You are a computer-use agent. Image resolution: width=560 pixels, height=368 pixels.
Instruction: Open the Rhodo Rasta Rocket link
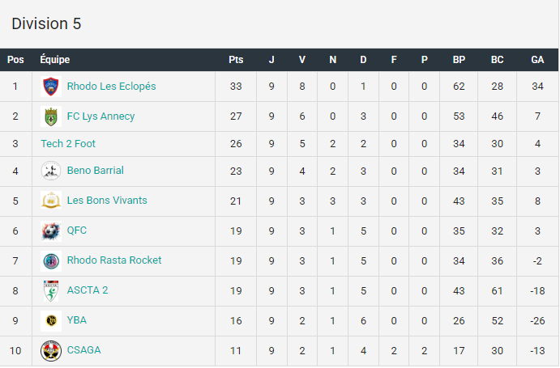pyautogui.click(x=114, y=260)
